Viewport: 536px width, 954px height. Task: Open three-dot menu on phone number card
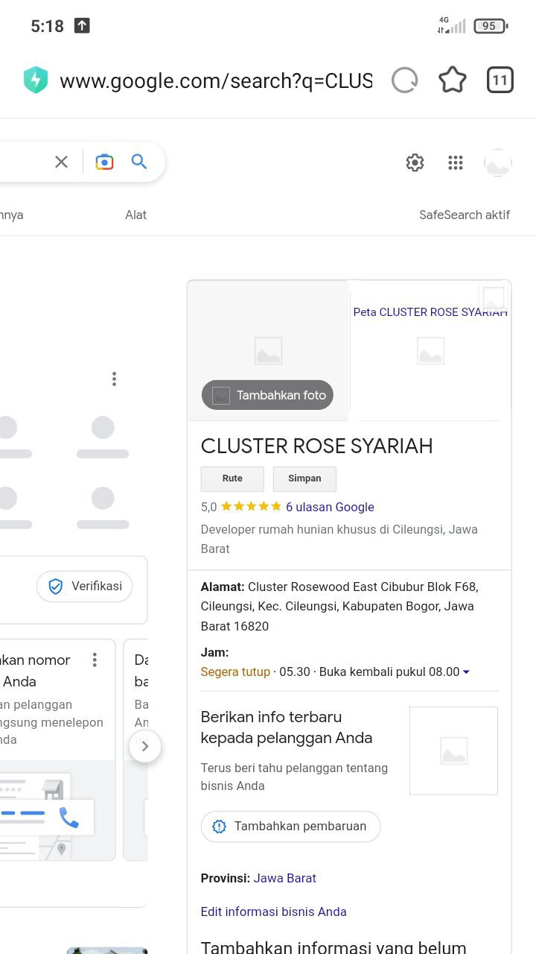95,660
